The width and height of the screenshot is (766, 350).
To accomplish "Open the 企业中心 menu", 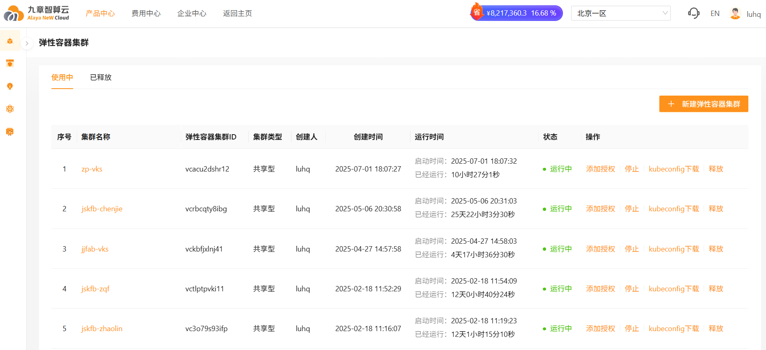I will (x=192, y=14).
